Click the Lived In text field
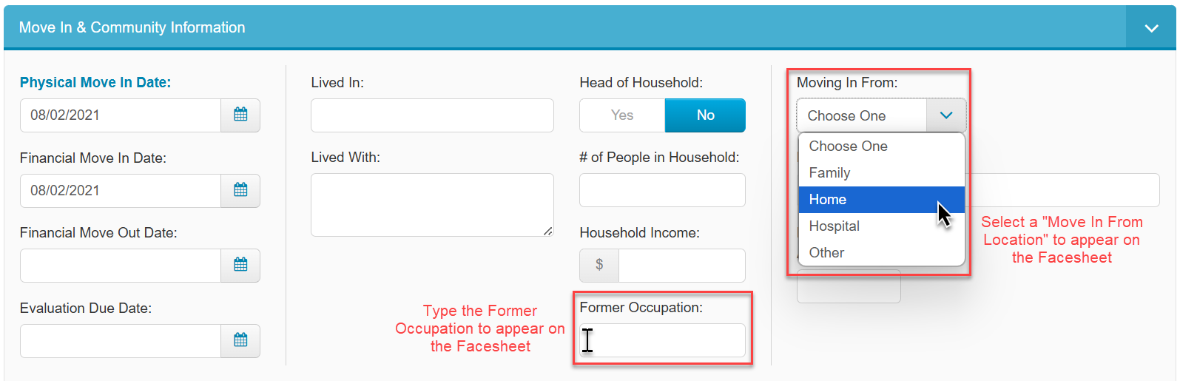 (x=432, y=115)
